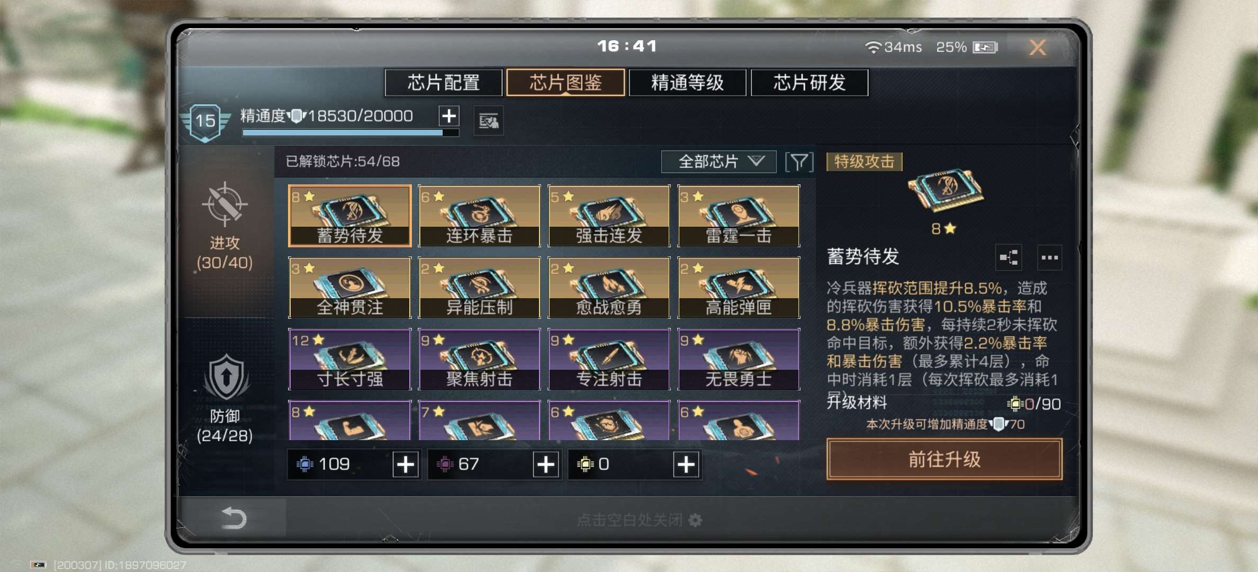The height and width of the screenshot is (572, 1258).
Task: Open the three-dots more options button
Action: pyautogui.click(x=1049, y=257)
